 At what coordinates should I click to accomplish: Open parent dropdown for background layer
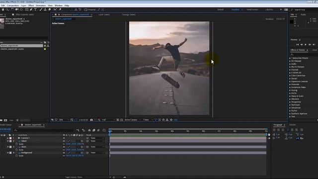coord(97,153)
